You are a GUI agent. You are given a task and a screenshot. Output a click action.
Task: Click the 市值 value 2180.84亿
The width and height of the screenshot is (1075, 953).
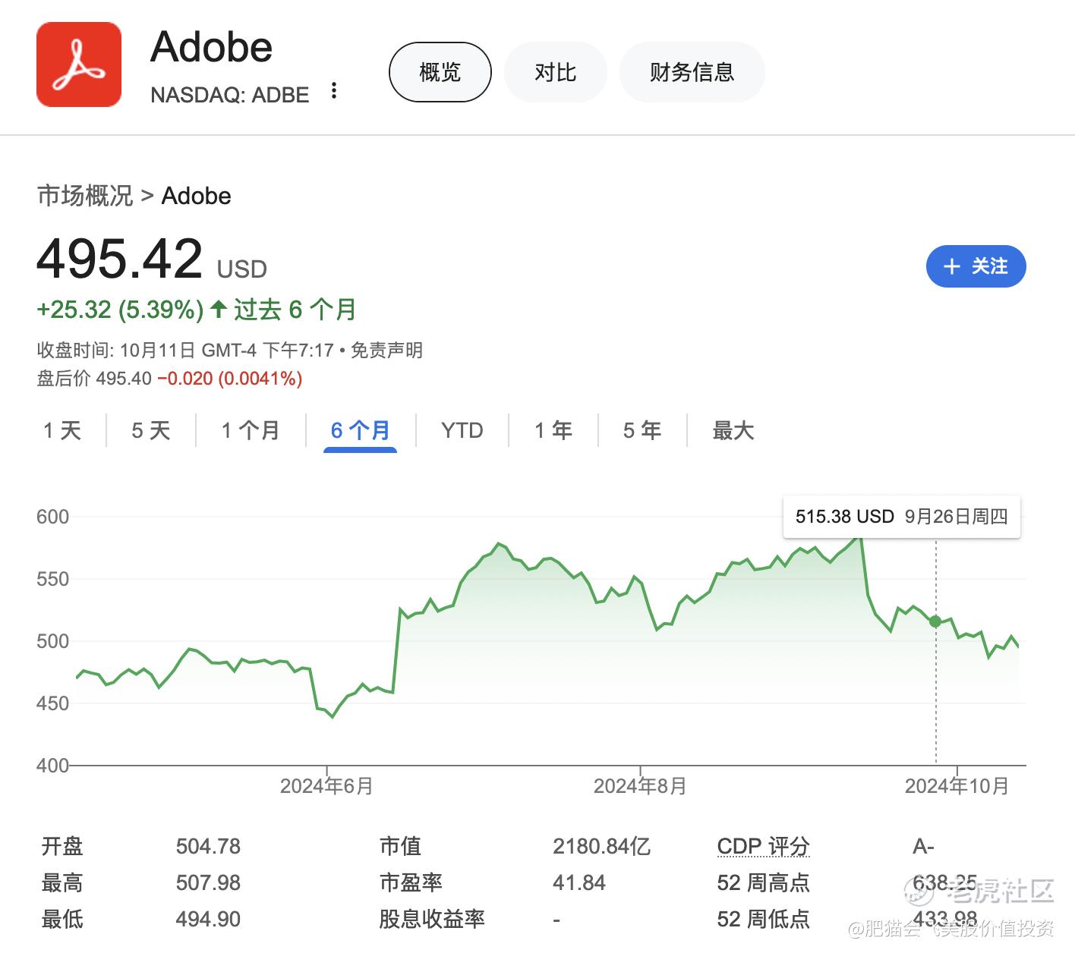coord(602,846)
